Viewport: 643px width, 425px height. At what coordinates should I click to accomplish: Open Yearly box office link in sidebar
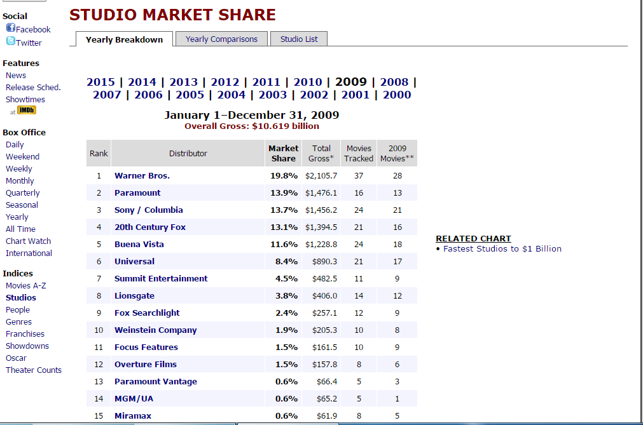[17, 217]
